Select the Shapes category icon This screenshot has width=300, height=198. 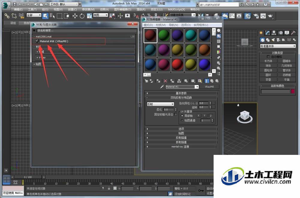(268, 40)
